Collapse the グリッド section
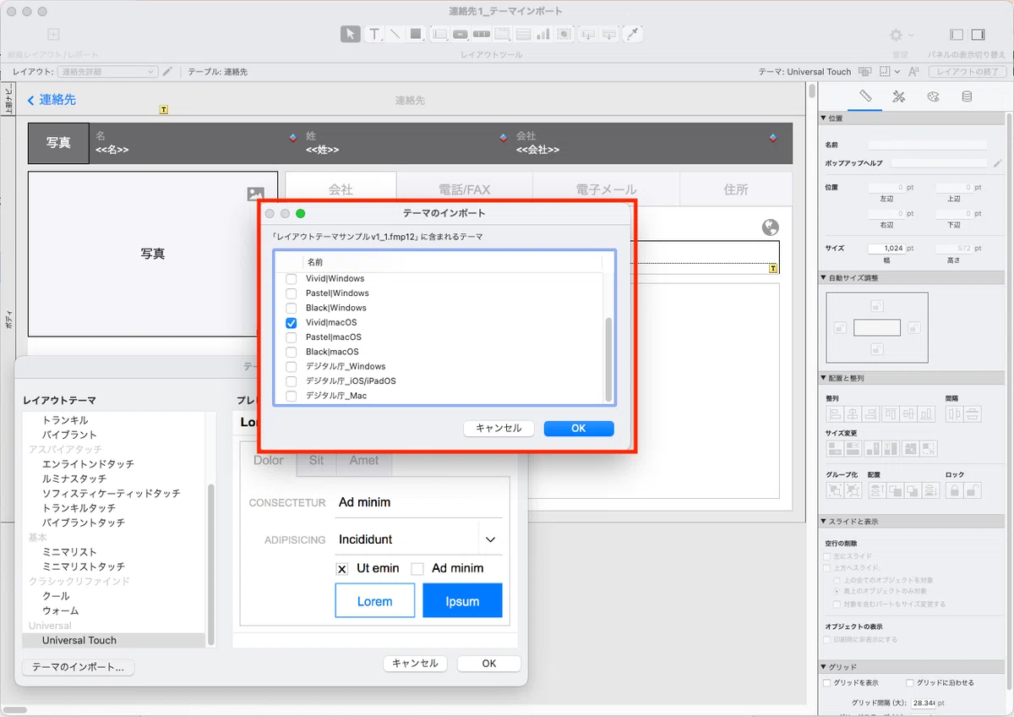 tap(824, 667)
